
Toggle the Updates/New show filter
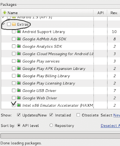[x=19, y=115]
